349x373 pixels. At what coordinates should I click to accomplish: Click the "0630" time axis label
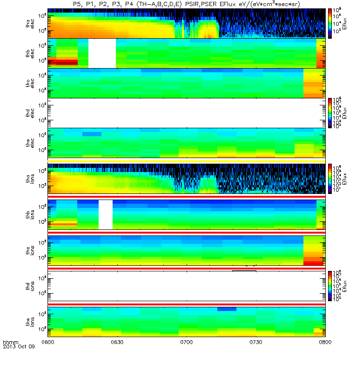click(117, 342)
